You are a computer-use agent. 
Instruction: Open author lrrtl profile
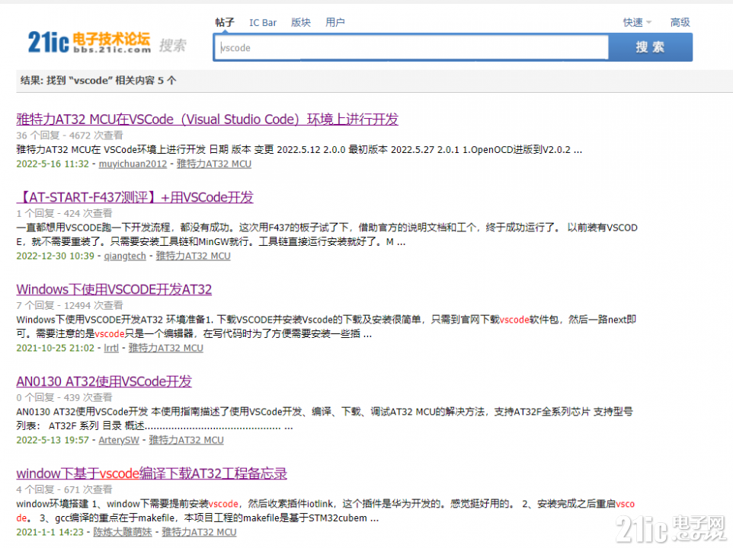click(111, 348)
